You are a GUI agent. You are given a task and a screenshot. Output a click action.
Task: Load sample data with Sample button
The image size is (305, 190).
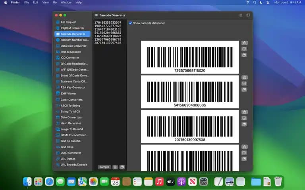104,167
